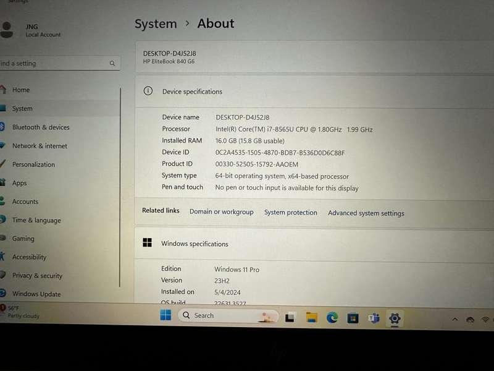494x371 pixels.
Task: Click the magnifier icon in Find a setting
Action: (x=112, y=64)
